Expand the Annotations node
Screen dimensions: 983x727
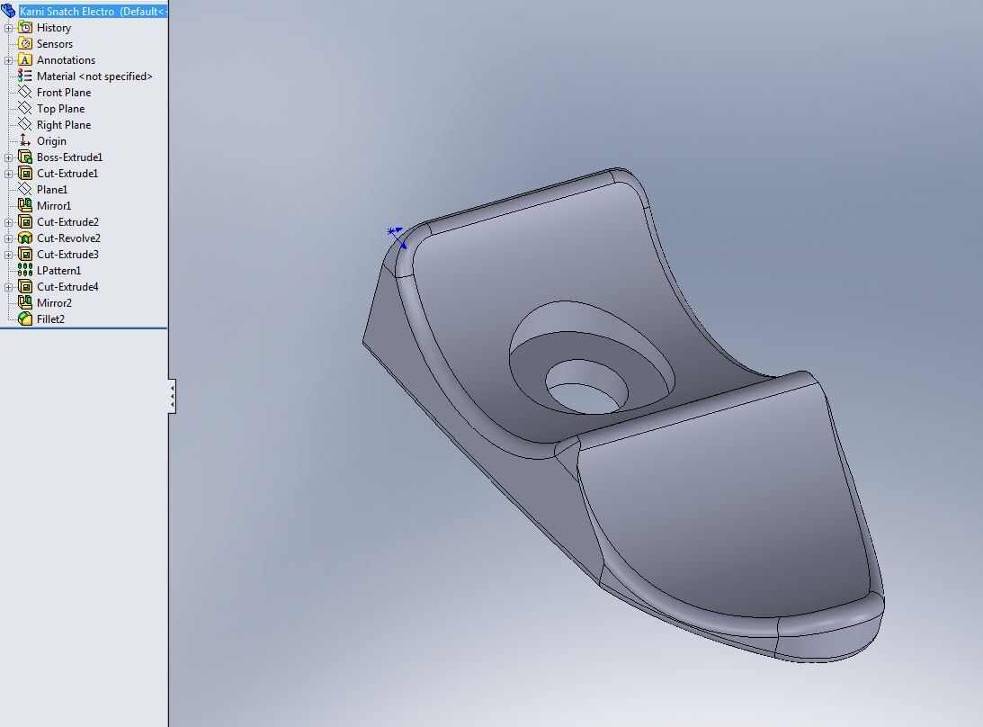point(8,61)
